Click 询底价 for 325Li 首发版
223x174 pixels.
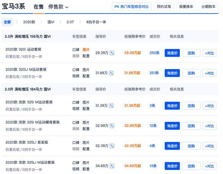pos(172,146)
